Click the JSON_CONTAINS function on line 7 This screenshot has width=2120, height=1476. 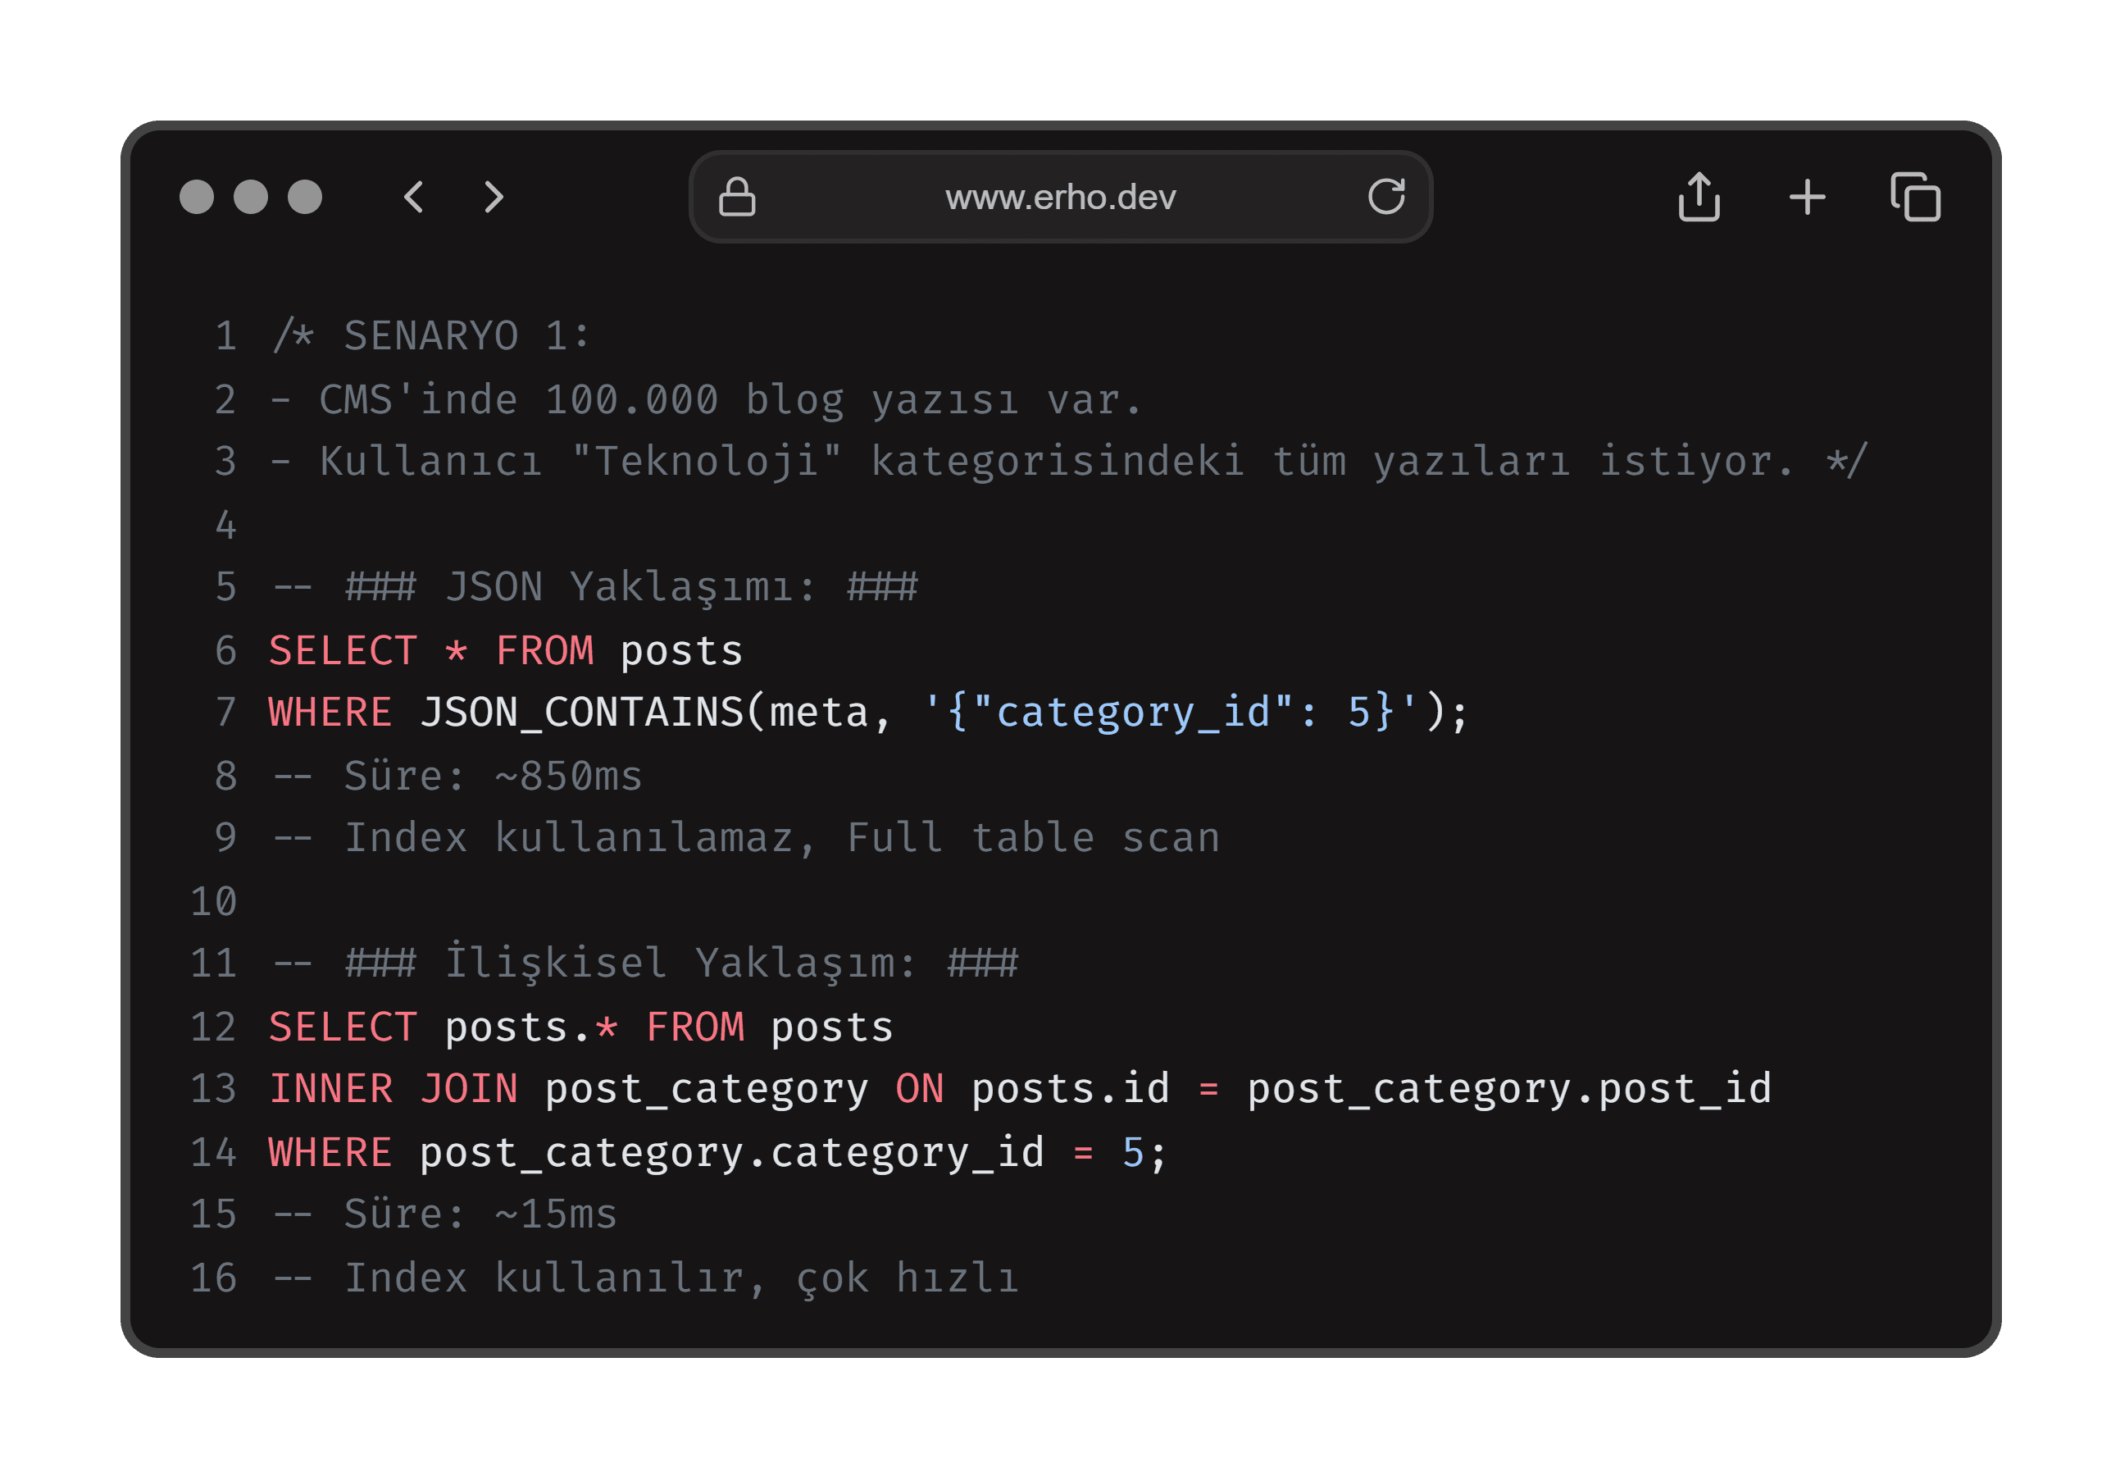point(582,712)
